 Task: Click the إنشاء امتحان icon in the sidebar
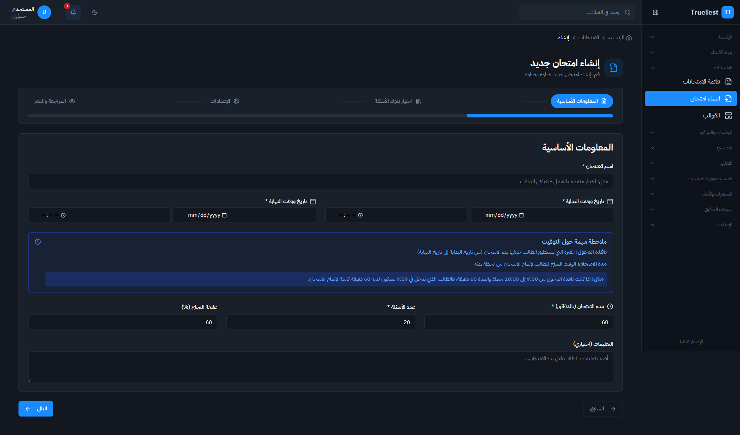pyautogui.click(x=728, y=99)
